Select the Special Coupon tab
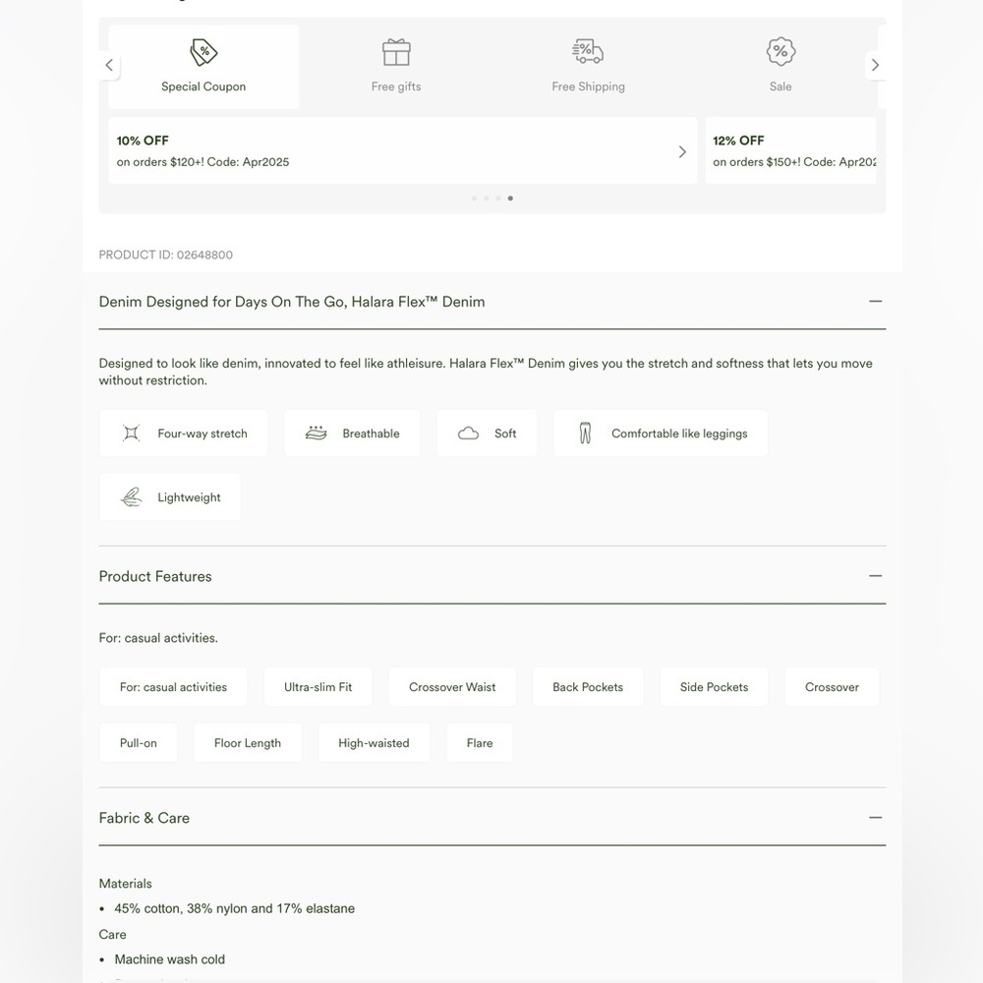This screenshot has width=983, height=983. coord(203,67)
